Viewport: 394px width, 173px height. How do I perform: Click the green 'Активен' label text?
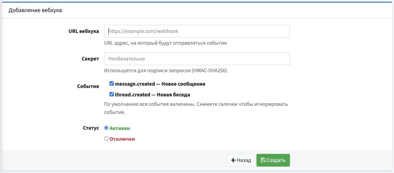[x=120, y=128]
